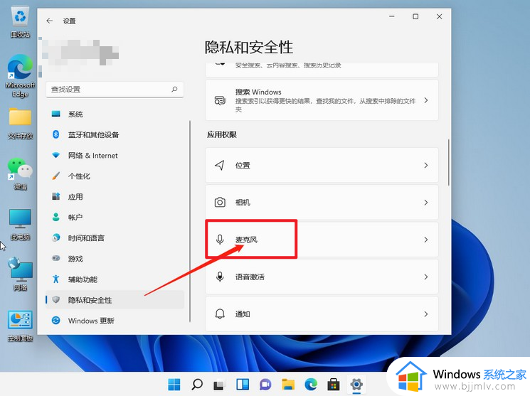The height and width of the screenshot is (396, 530).
Task: Open 蓝牙和其他设备 in the sidebar
Action: 115,135
